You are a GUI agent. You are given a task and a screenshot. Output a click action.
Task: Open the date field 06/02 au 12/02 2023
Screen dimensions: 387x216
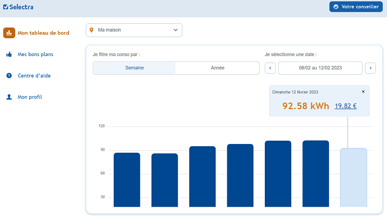(320, 68)
